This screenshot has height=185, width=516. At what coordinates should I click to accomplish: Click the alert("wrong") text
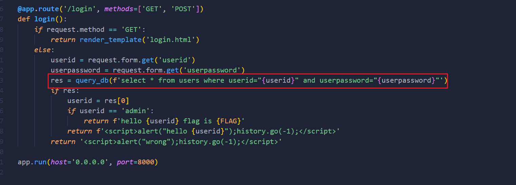pos(144,141)
